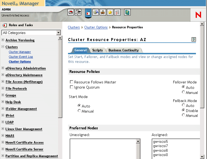This screenshot has height=159, width=207.
Task: Expand Linux User Management role
Action: click(3, 128)
